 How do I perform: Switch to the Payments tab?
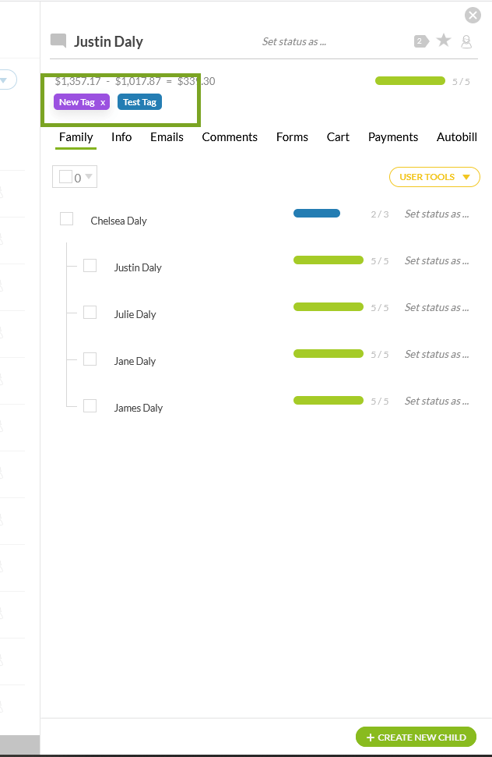[x=393, y=137]
